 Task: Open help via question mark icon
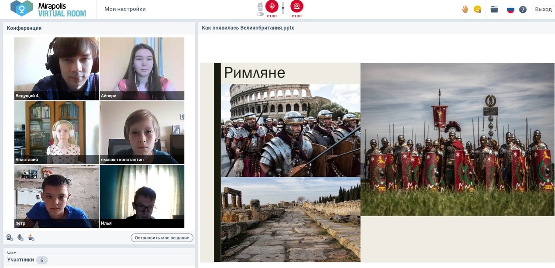pyautogui.click(x=523, y=10)
